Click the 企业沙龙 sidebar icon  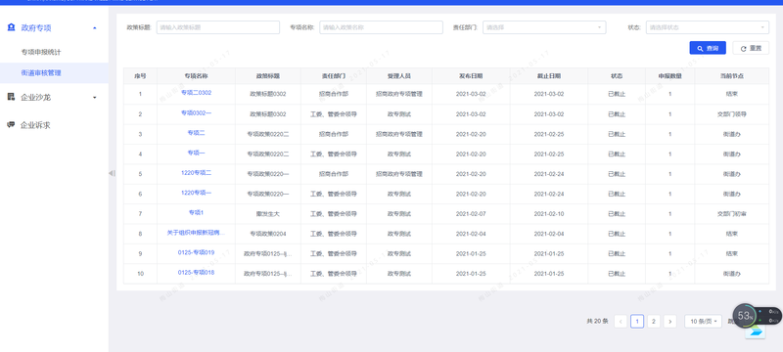click(11, 97)
